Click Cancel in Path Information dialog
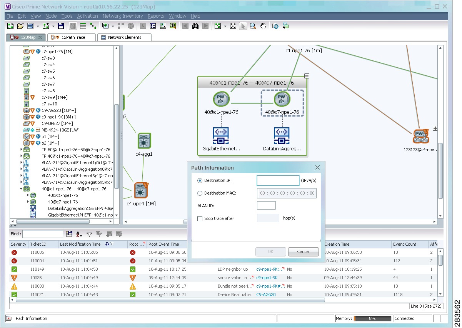Viewport: 462px width, 328px height. coord(303,251)
